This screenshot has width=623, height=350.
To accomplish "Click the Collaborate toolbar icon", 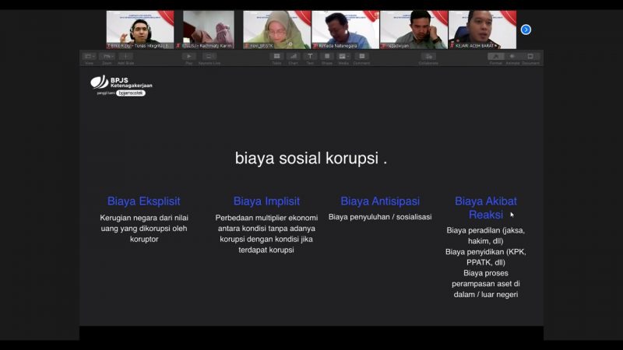I will click(428, 57).
